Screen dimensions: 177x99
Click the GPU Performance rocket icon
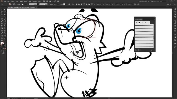pyautogui.click(x=55, y=1)
